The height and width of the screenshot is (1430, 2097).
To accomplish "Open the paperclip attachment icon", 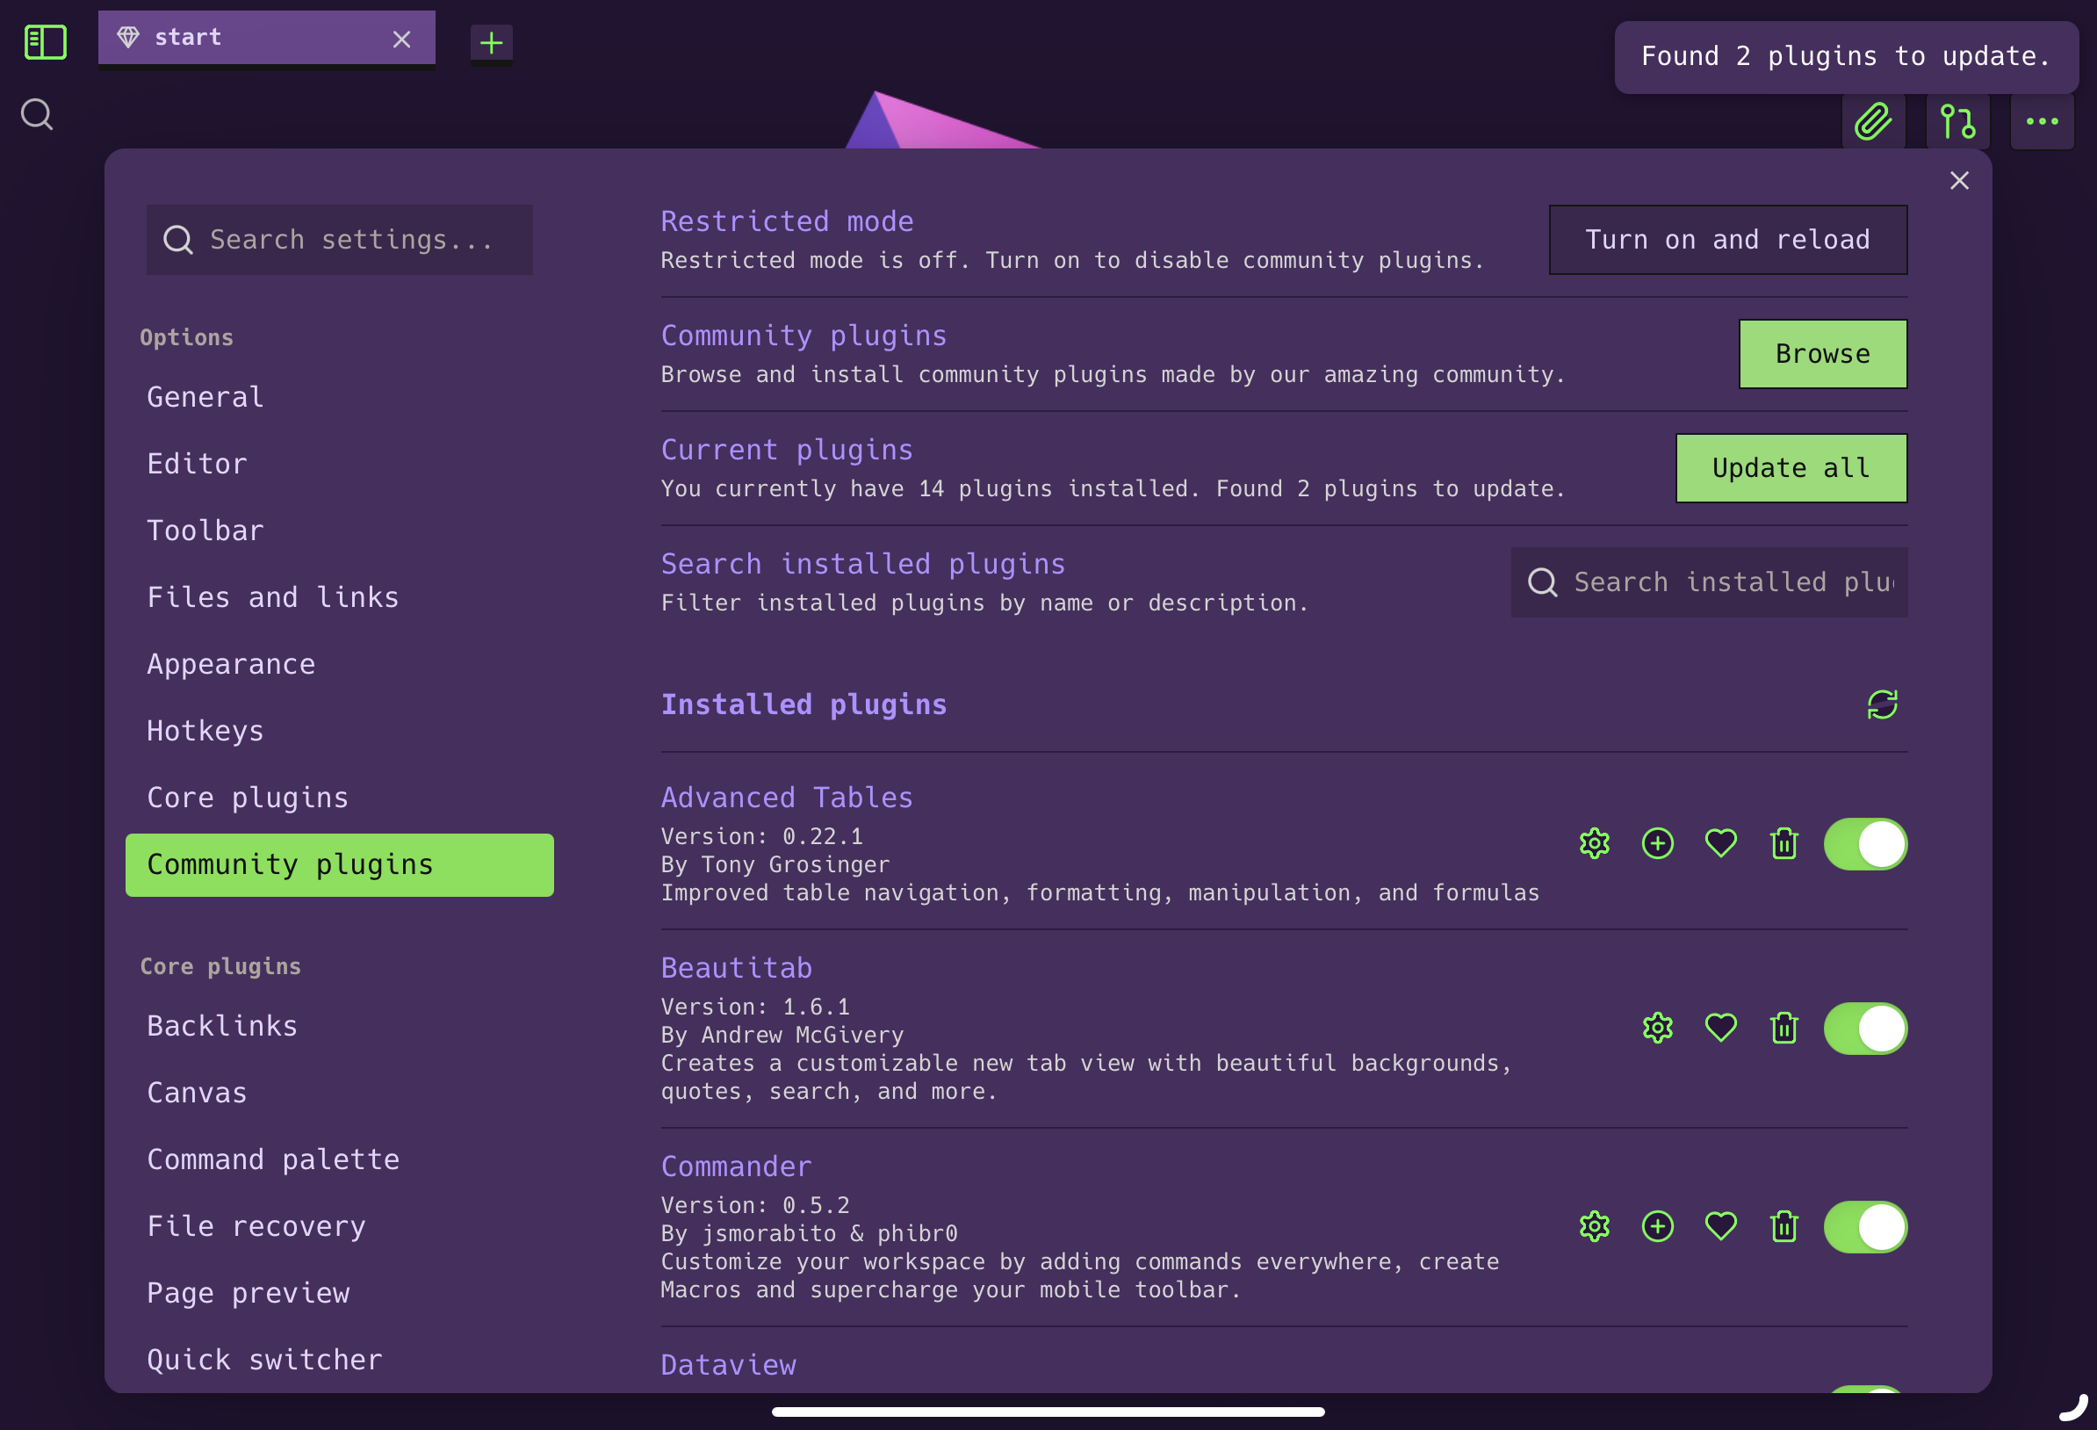I will pyautogui.click(x=1873, y=121).
